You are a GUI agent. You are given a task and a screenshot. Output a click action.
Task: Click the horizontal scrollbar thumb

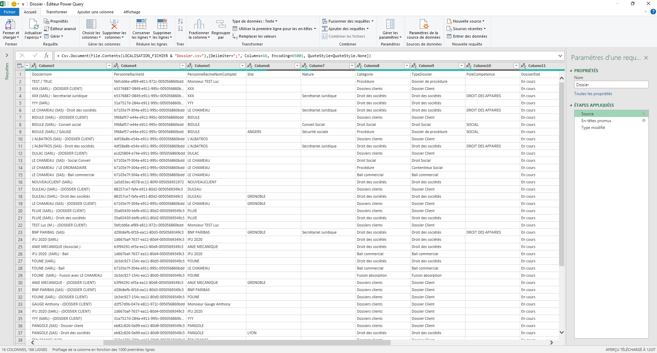247,342
